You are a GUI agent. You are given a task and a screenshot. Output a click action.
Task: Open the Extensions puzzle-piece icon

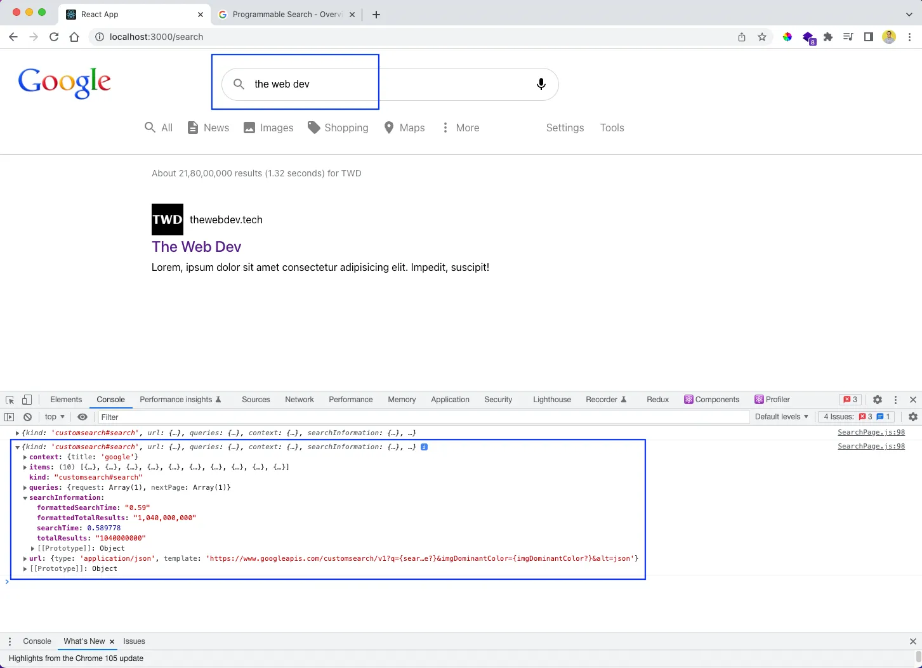(828, 37)
